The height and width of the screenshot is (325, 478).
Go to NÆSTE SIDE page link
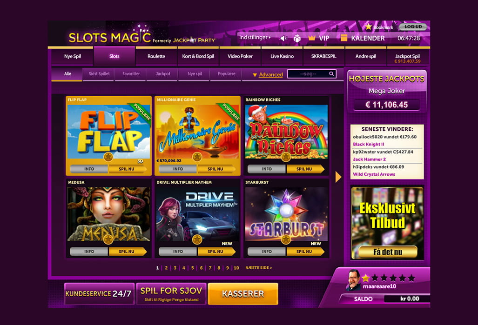point(258,268)
